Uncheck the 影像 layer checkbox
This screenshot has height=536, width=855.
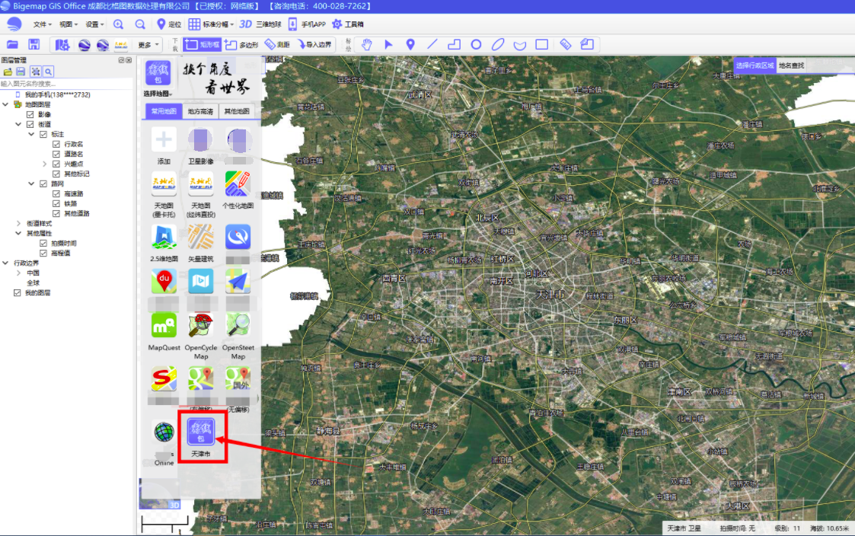click(x=30, y=114)
